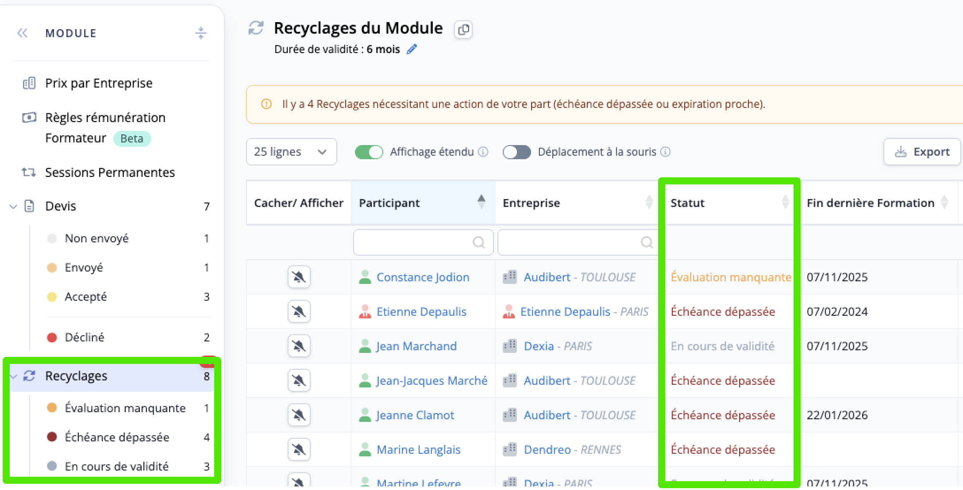Click the collapse-sections icon beside MODULE
This screenshot has height=490, width=963.
click(201, 33)
